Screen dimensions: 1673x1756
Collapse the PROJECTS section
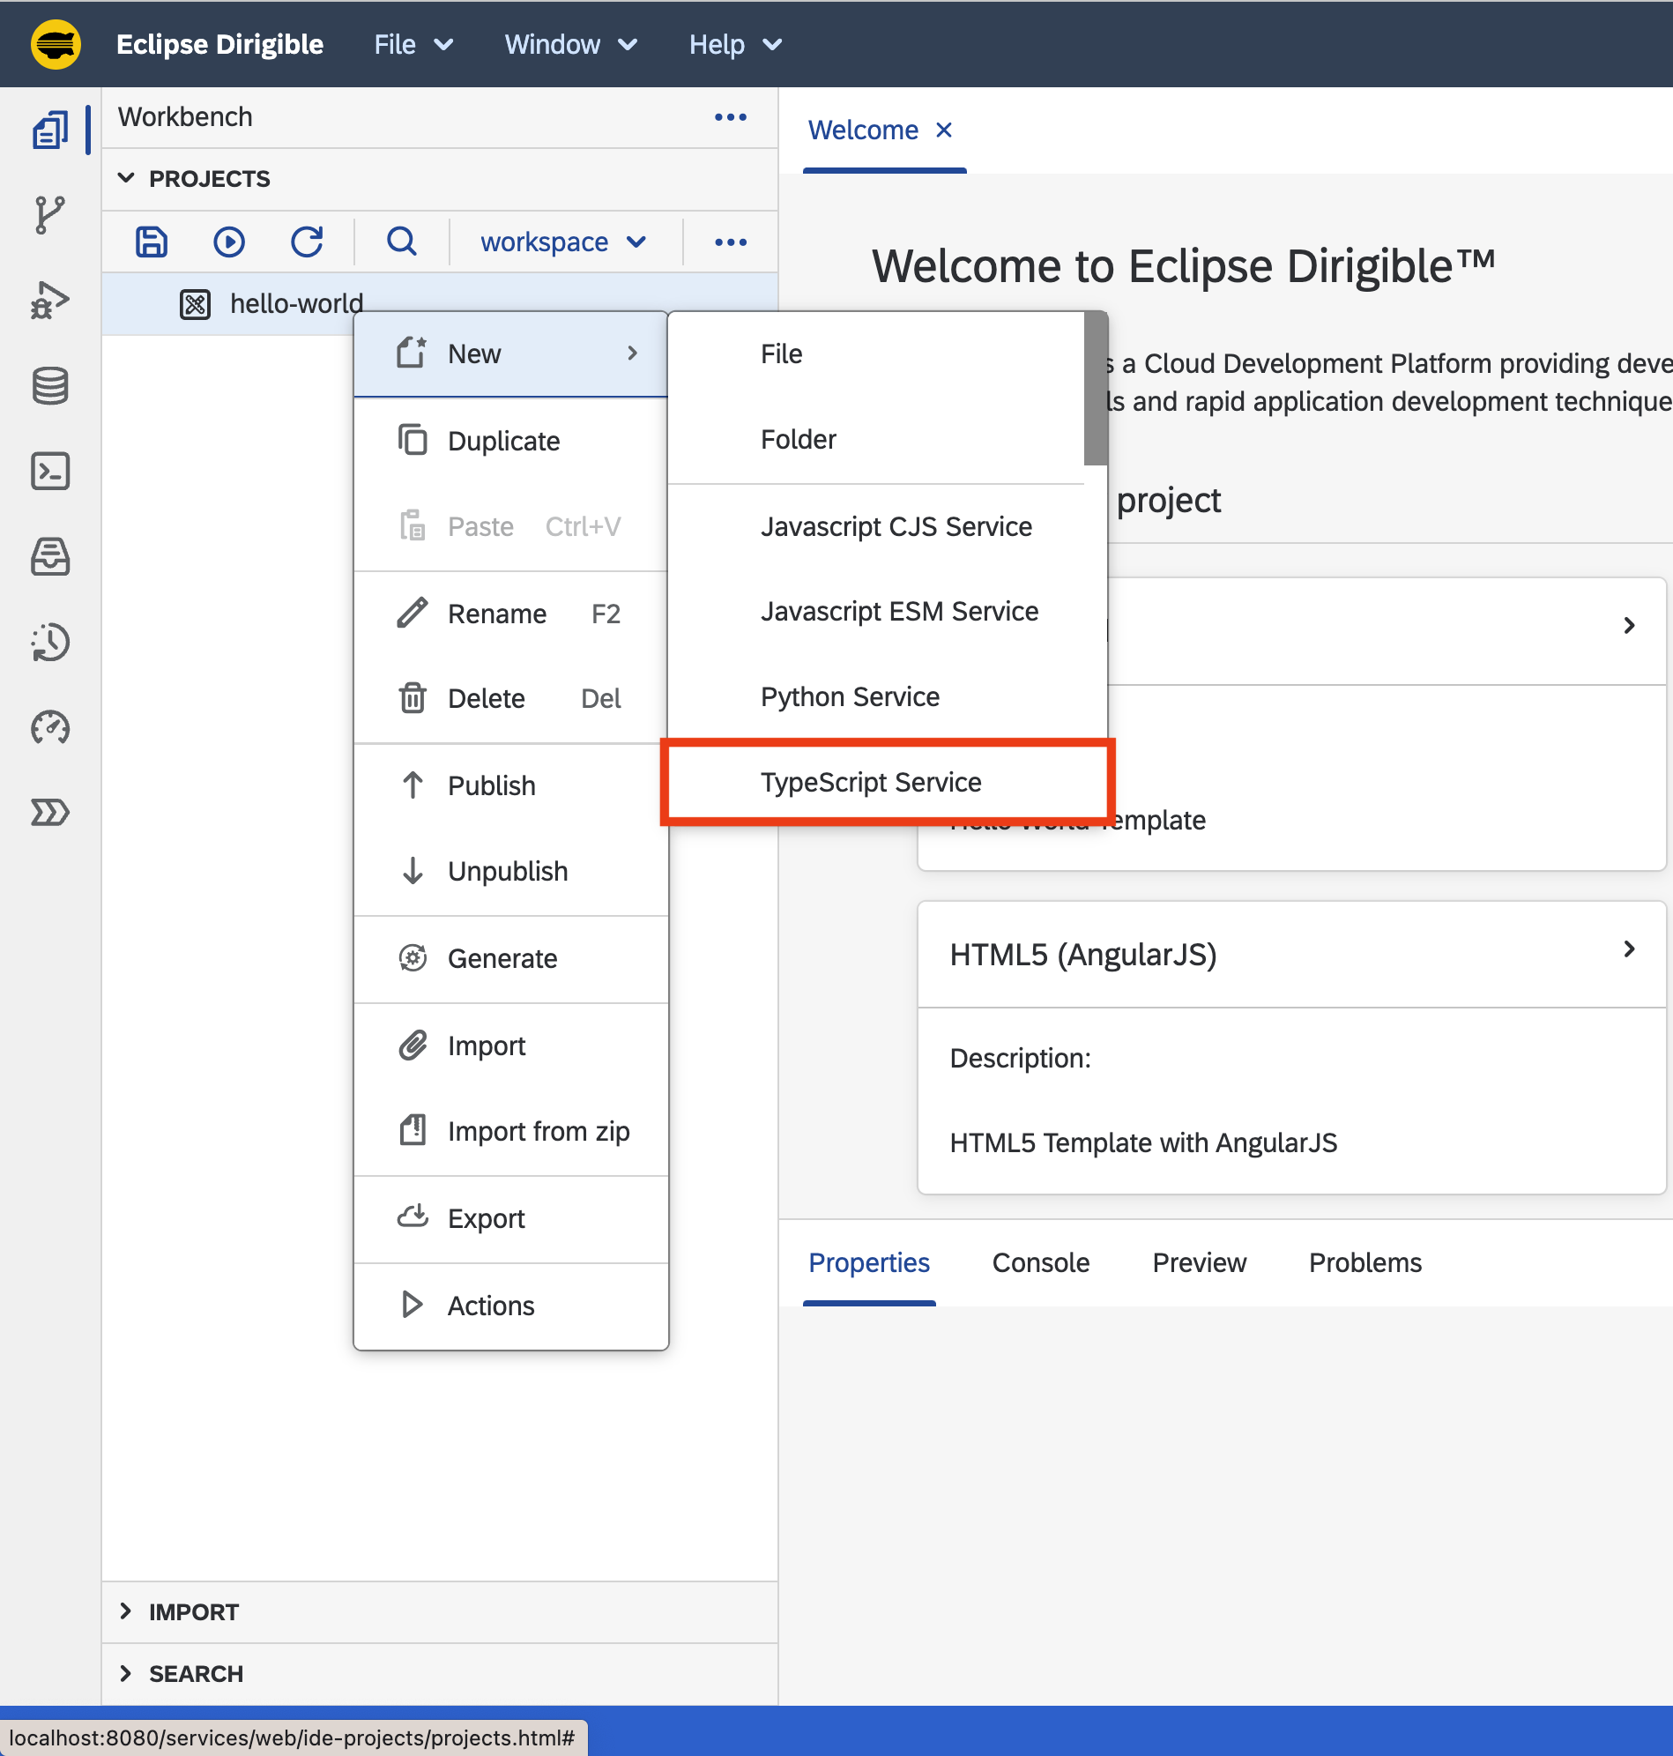coord(127,178)
